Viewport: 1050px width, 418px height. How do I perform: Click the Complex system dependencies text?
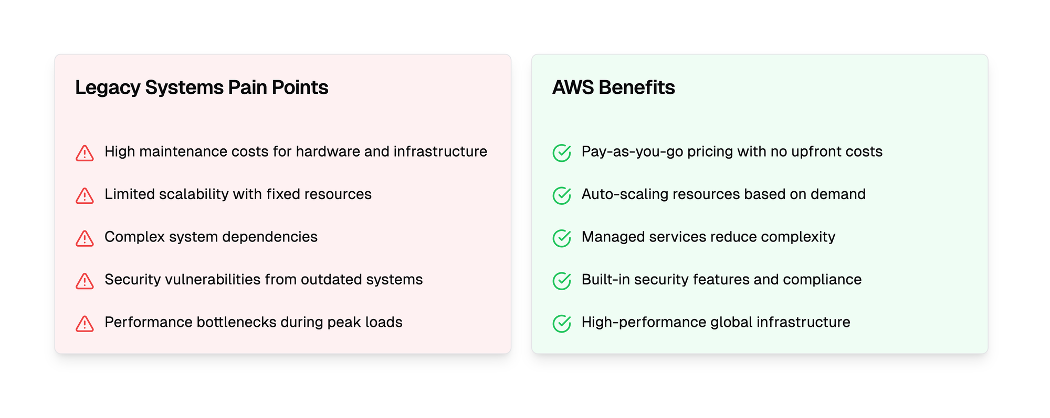[x=211, y=237]
